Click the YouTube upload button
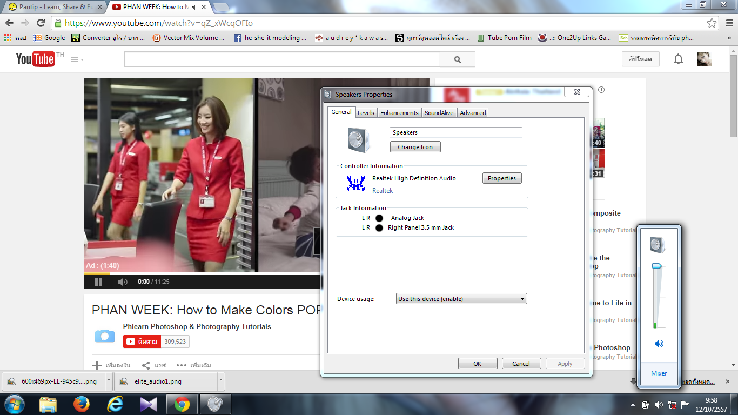Screen dimensions: 738x415 coord(641,59)
